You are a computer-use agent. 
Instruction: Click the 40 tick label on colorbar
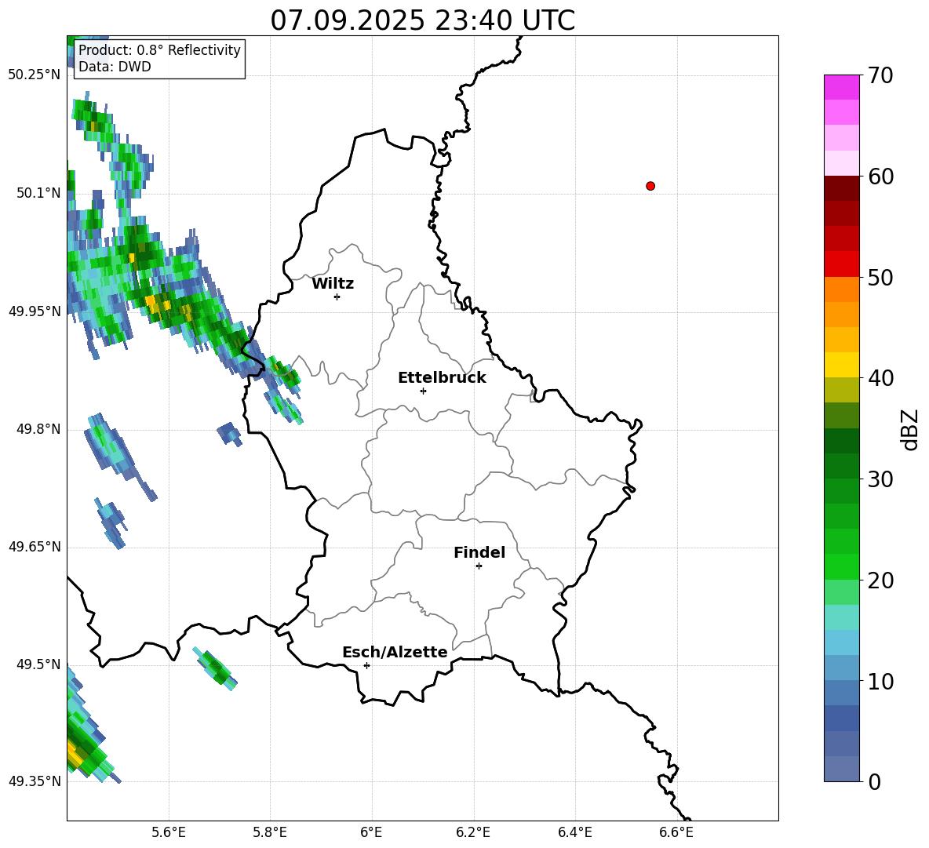click(x=880, y=378)
